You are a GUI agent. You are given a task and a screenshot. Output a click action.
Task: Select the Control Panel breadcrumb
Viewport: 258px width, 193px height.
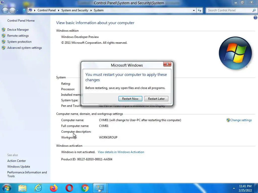[x=47, y=10]
